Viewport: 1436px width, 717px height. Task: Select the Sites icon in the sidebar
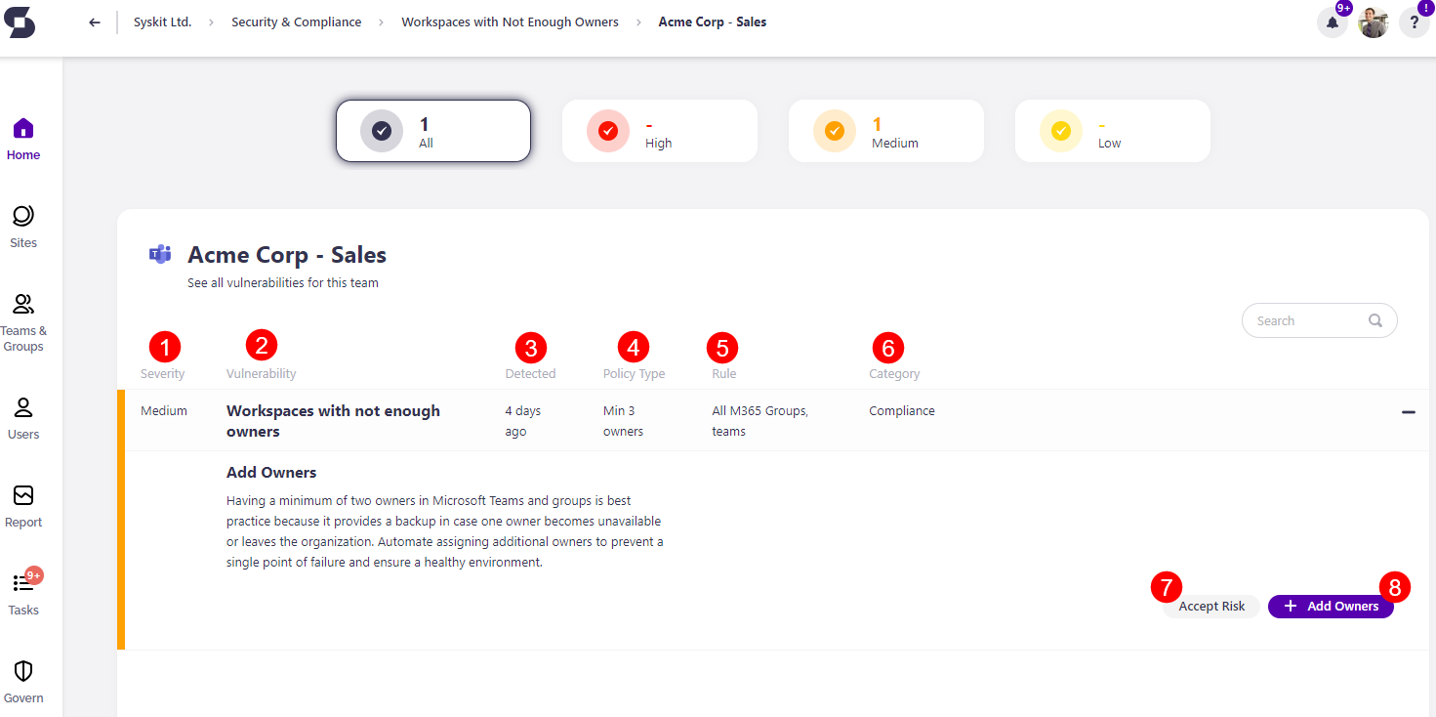click(x=22, y=225)
